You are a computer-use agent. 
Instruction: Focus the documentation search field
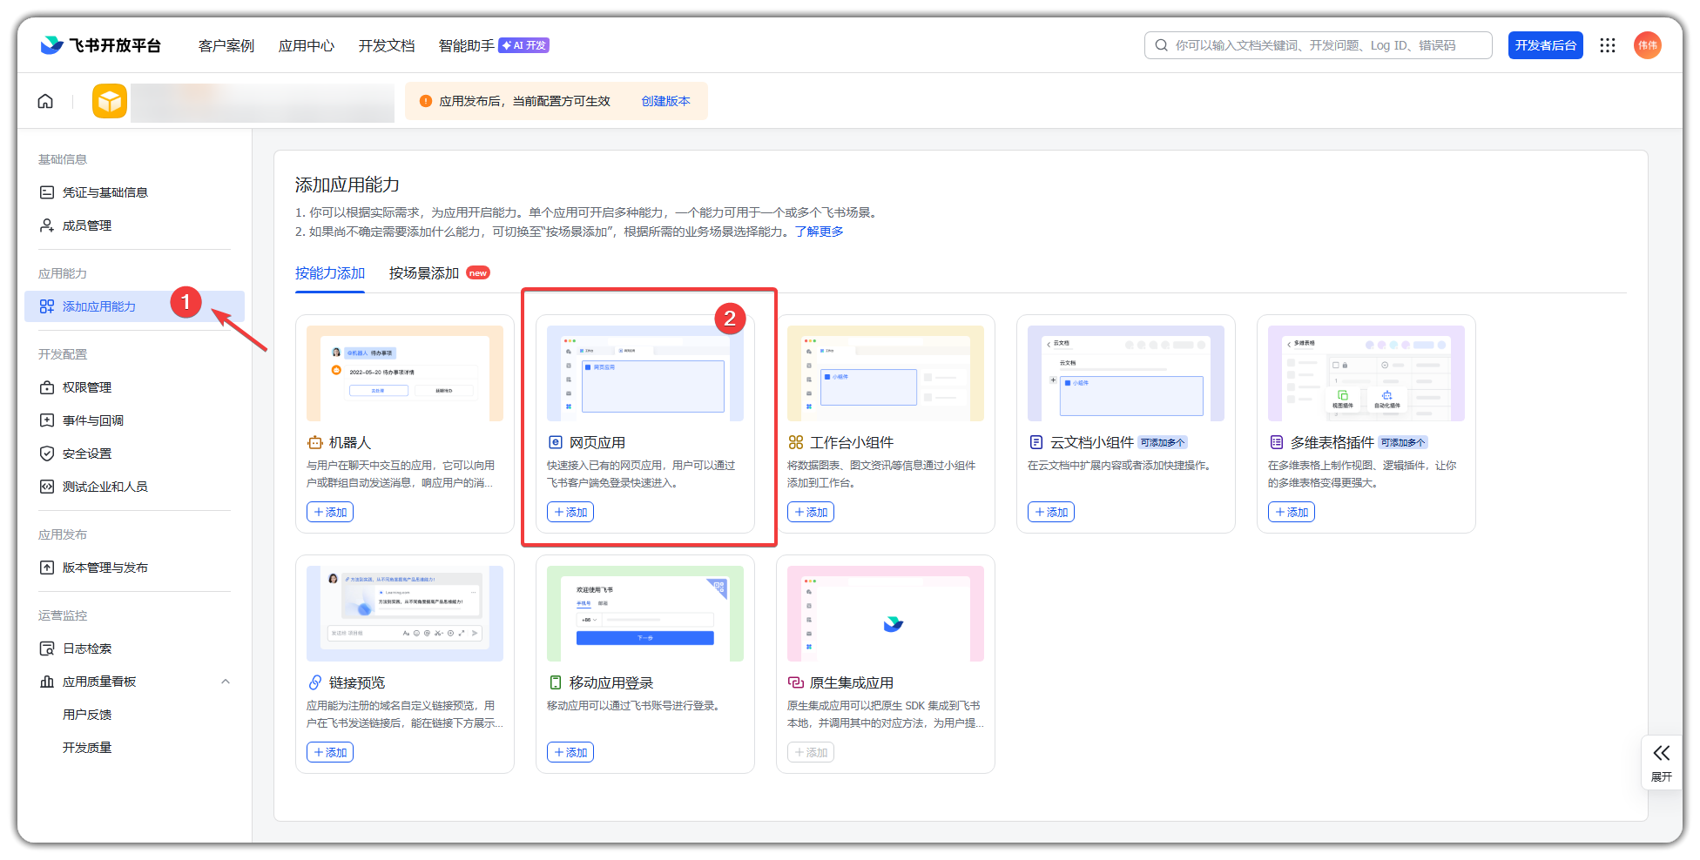point(1324,45)
